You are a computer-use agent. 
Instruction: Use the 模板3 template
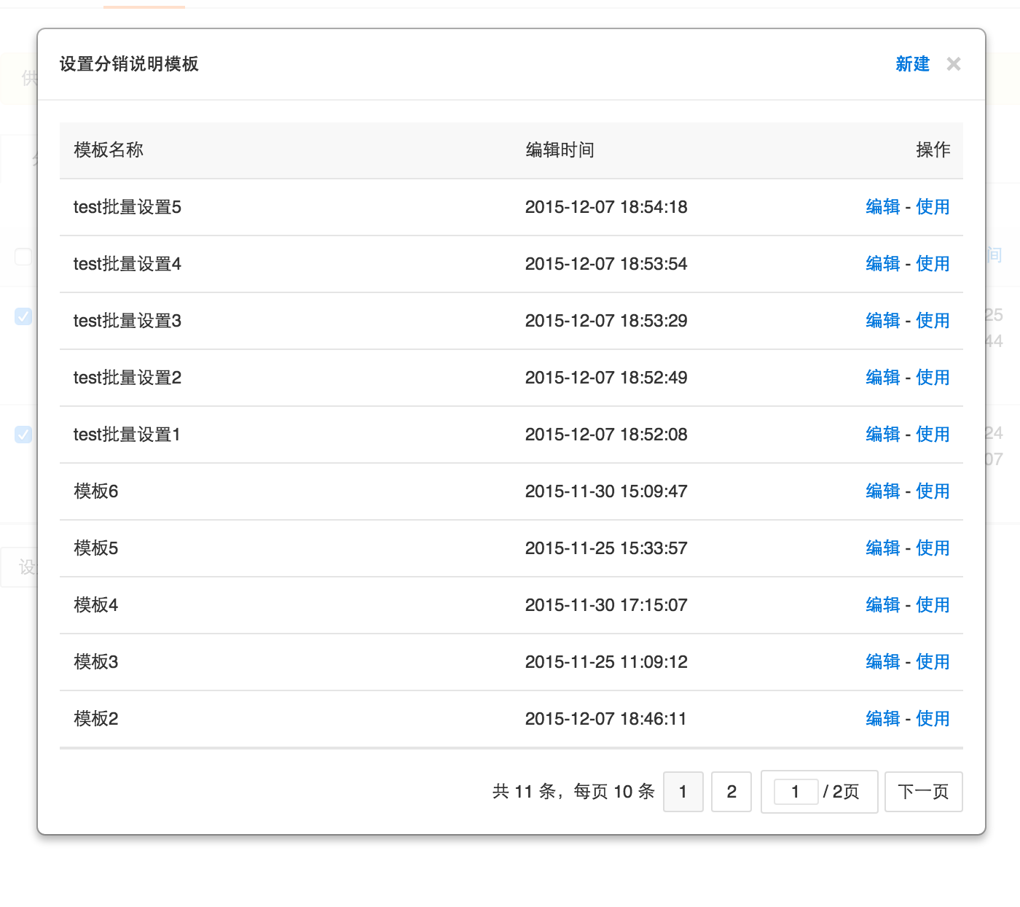click(933, 662)
